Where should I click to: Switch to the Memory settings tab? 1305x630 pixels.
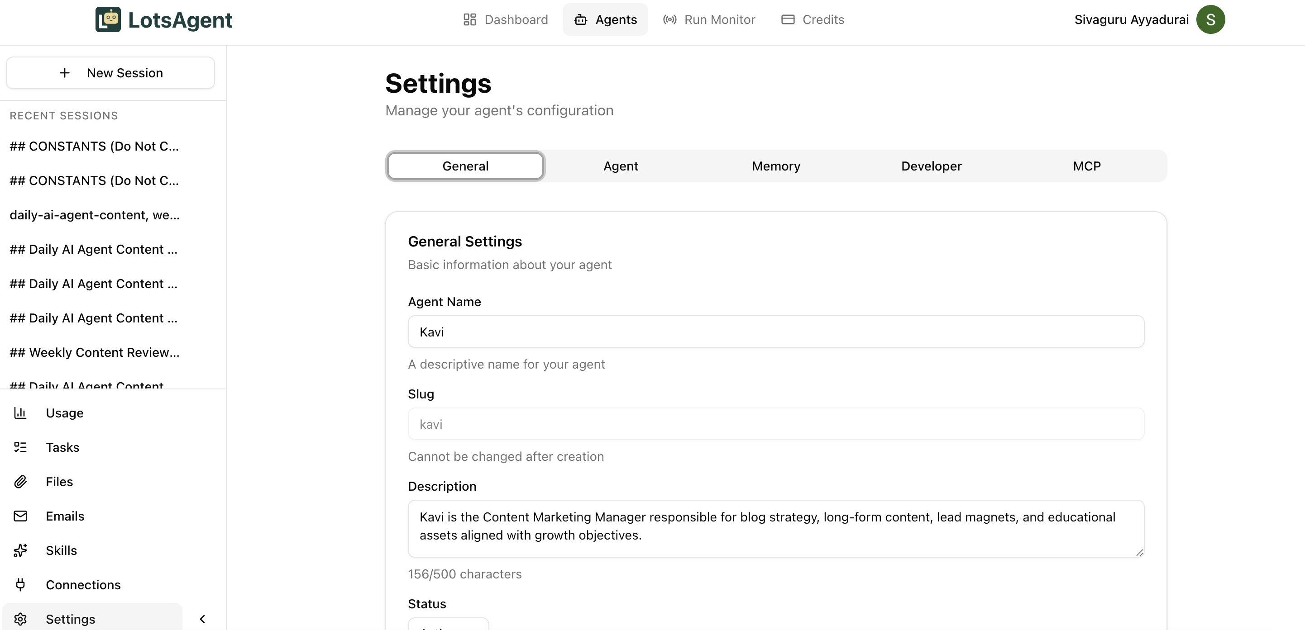pyautogui.click(x=775, y=166)
